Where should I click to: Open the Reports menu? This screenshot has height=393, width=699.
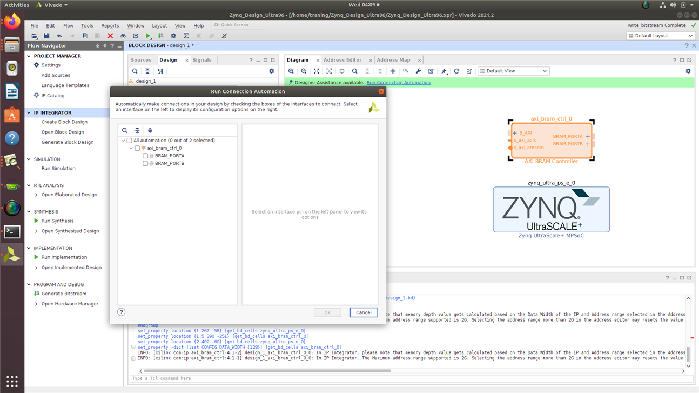click(x=110, y=25)
